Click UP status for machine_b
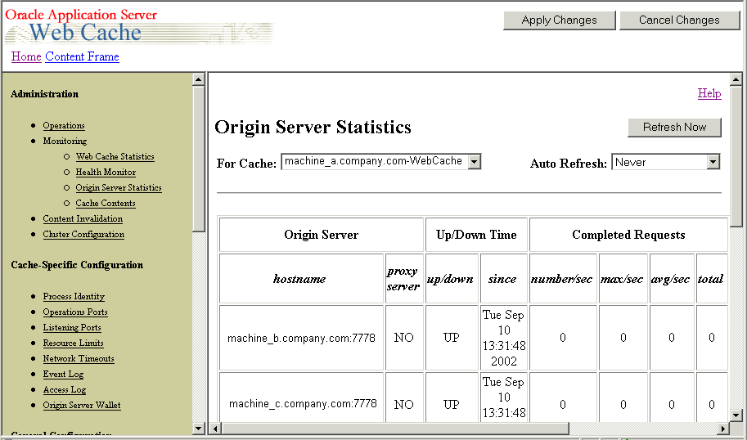The height and width of the screenshot is (440, 747). point(451,338)
